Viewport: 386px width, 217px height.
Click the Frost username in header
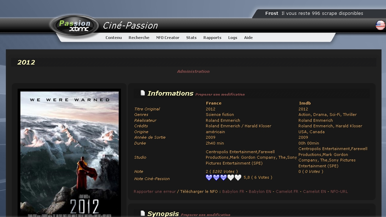272,13
